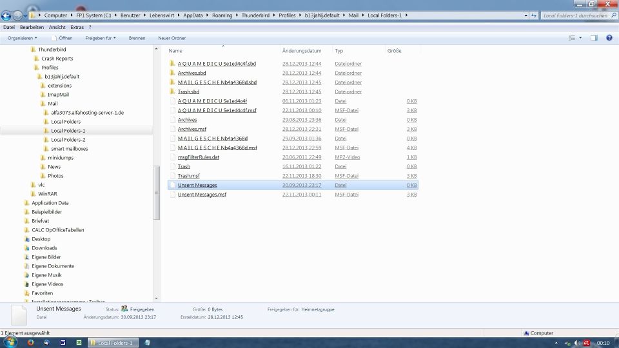The width and height of the screenshot is (619, 348).
Task: Expand breadcrumb arrow after Mail
Action: pyautogui.click(x=363, y=15)
